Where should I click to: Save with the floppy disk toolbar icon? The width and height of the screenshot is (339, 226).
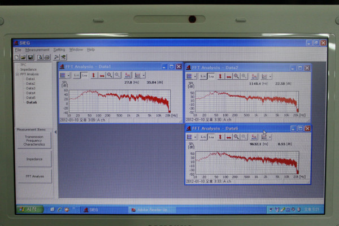[x=31, y=57]
